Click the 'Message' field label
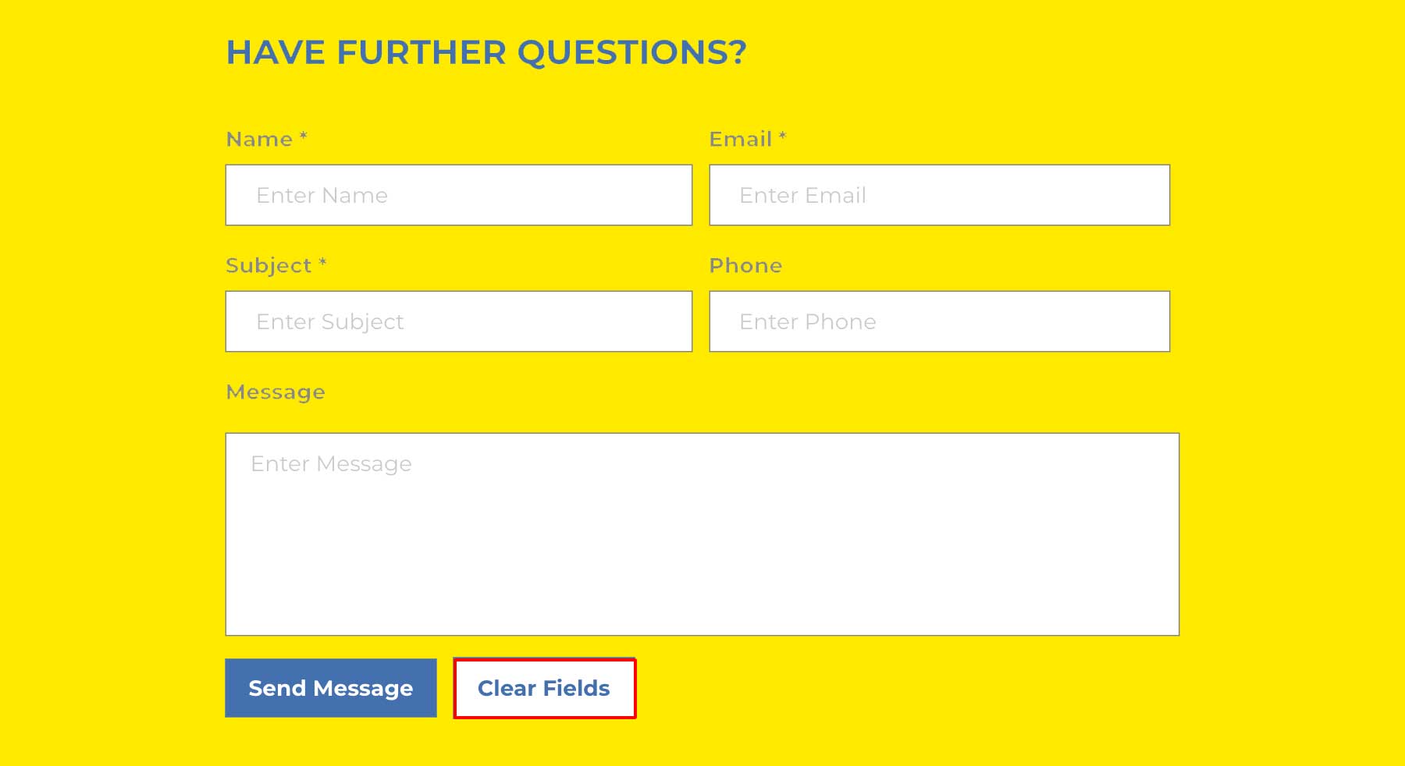1405x766 pixels. tap(276, 392)
